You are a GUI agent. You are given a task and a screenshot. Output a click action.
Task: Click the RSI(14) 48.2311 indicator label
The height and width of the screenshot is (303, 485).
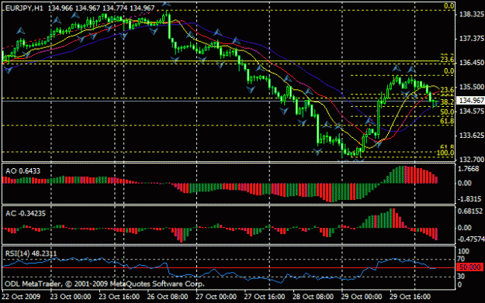(31, 253)
